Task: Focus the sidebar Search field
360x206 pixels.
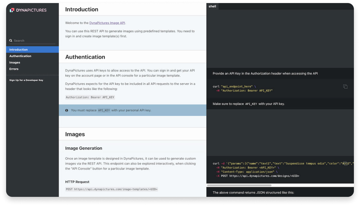Action: coord(32,41)
